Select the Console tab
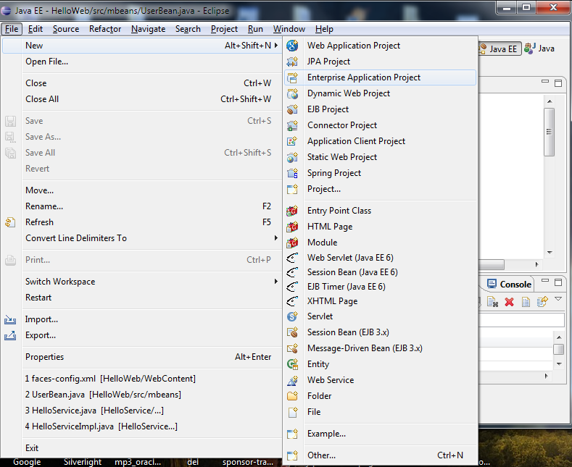This screenshot has height=467, width=572. point(509,284)
